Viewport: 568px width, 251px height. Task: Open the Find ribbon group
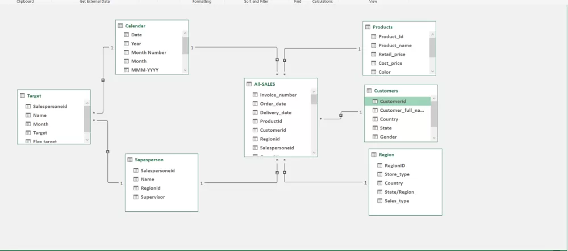298,2
